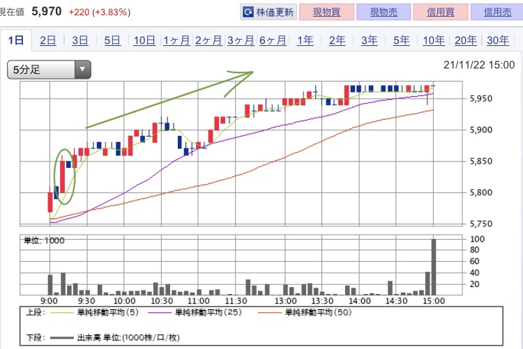Click the 信用買 button
523x349 pixels.
pos(441,13)
